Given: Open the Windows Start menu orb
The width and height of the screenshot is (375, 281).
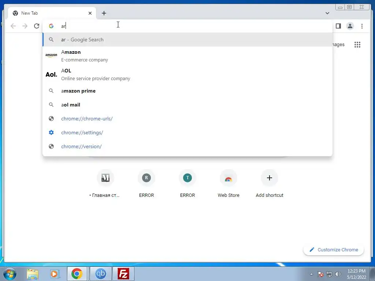Looking at the screenshot, I should tap(10, 274).
